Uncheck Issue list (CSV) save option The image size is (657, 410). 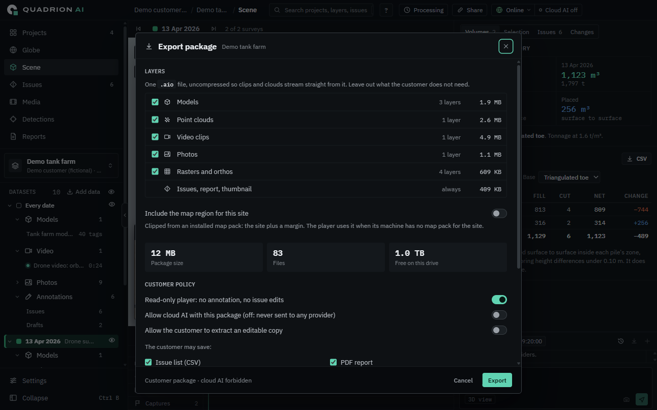(x=148, y=362)
